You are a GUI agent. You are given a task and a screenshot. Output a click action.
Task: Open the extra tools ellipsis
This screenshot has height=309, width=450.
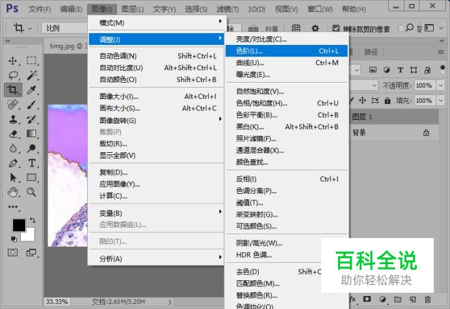point(13,207)
